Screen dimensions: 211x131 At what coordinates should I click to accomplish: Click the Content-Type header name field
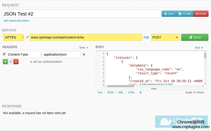point(23,54)
